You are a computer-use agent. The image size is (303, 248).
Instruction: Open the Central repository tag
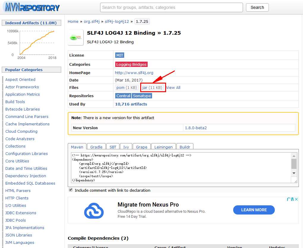click(x=123, y=96)
